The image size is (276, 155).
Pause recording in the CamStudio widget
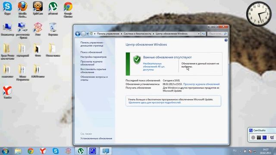(259, 137)
